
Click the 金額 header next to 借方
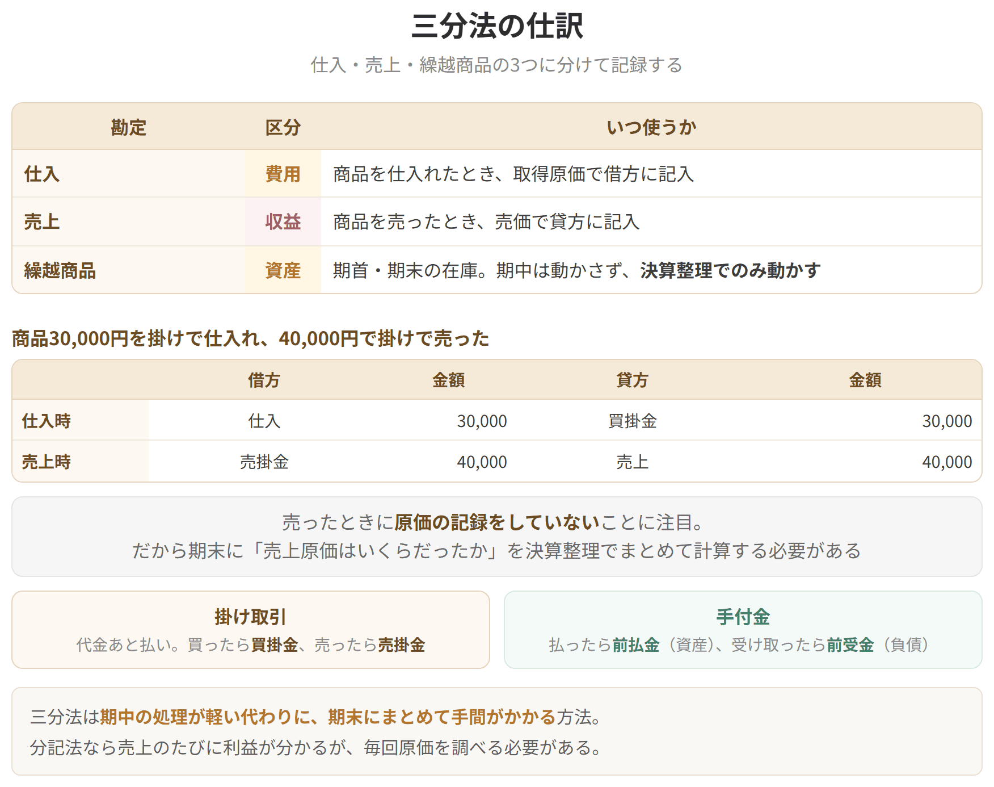[448, 380]
